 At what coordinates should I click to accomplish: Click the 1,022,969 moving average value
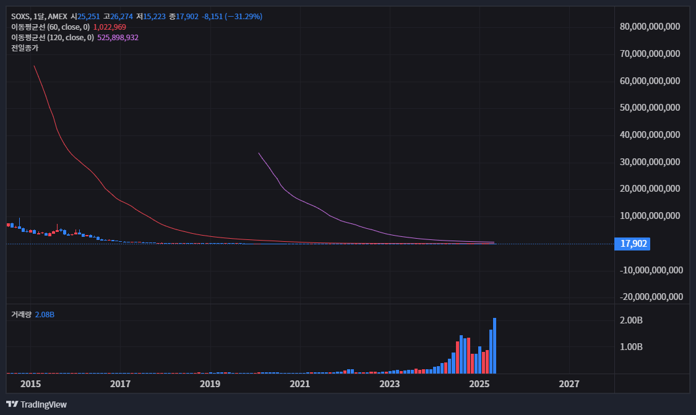coord(110,27)
